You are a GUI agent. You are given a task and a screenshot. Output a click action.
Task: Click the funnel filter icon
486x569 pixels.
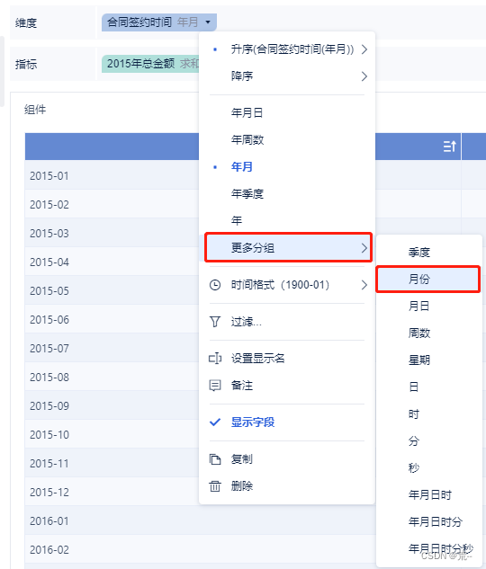tap(215, 322)
